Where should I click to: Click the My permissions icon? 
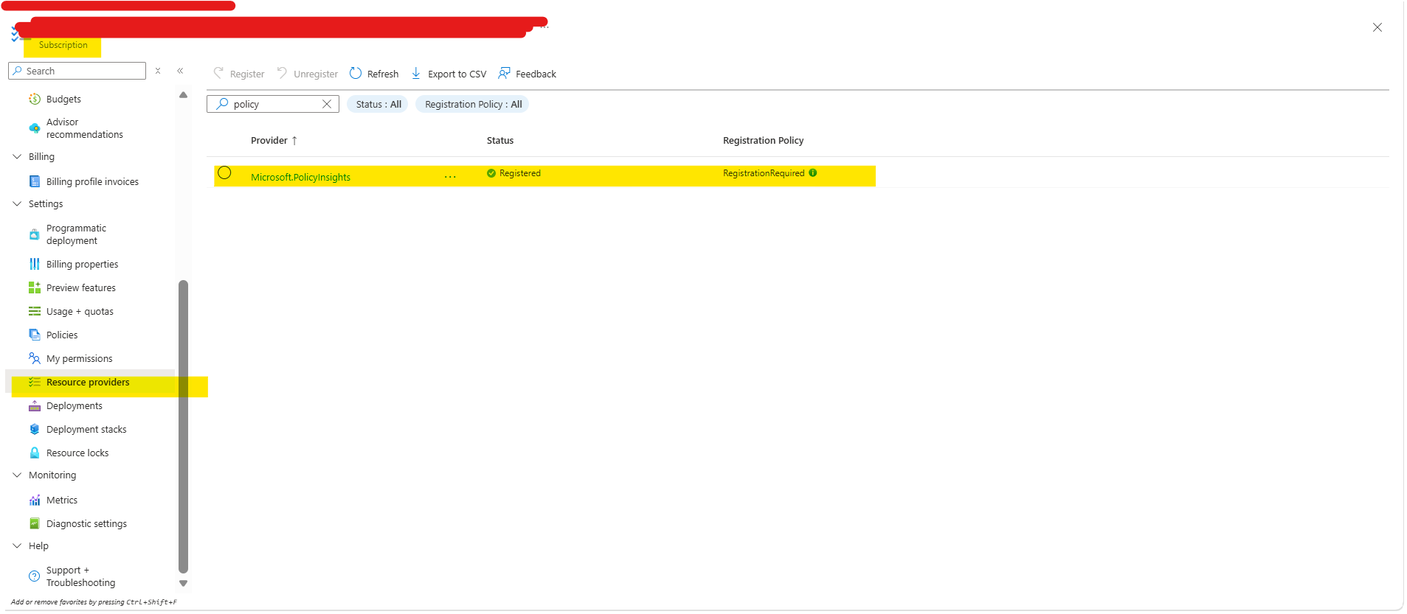point(35,358)
